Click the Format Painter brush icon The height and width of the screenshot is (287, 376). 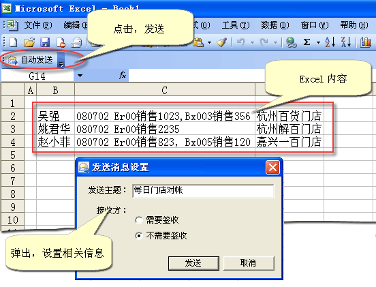(222, 42)
